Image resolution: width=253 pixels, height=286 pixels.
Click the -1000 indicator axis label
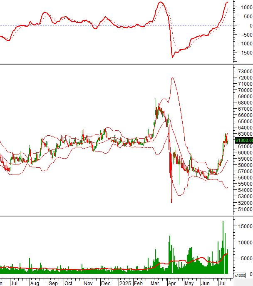[x=246, y=44]
